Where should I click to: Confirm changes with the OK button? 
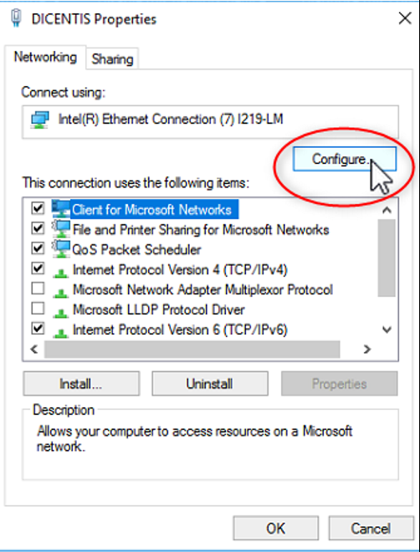point(275,528)
